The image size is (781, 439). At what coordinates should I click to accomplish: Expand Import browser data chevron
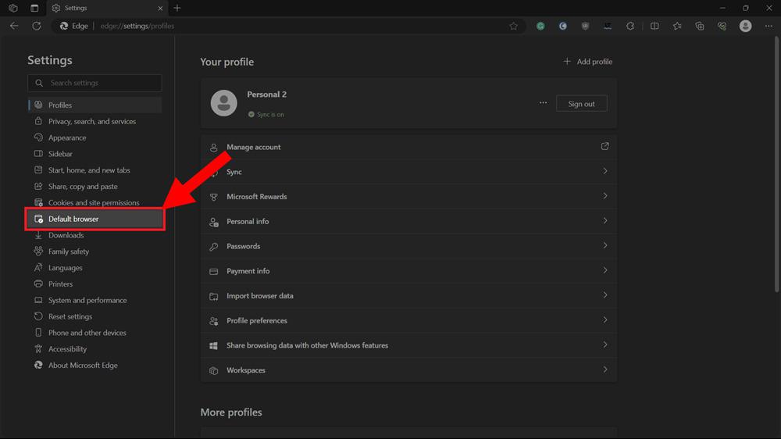(605, 295)
